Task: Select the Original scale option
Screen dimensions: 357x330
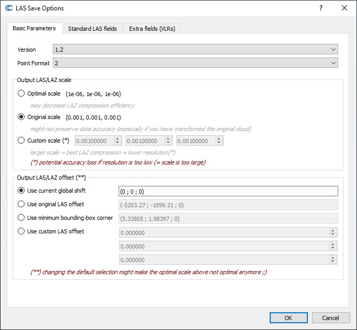Action: tap(21, 117)
